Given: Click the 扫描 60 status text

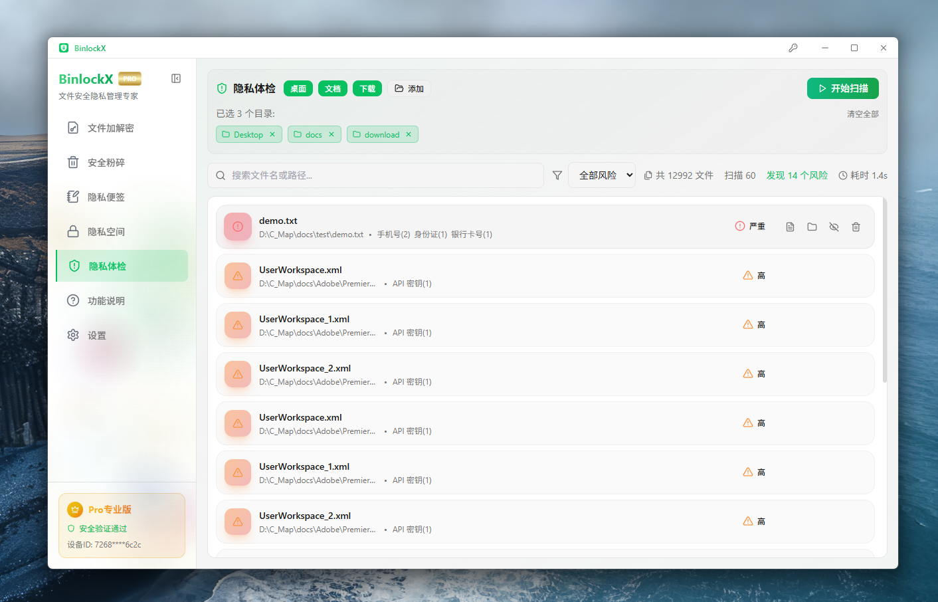Looking at the screenshot, I should [x=740, y=175].
